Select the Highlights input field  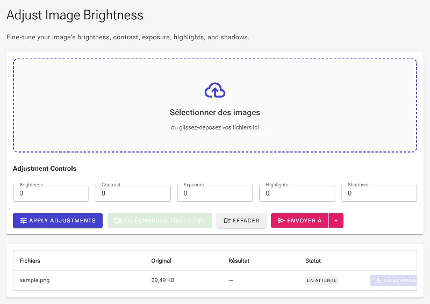[297, 193]
